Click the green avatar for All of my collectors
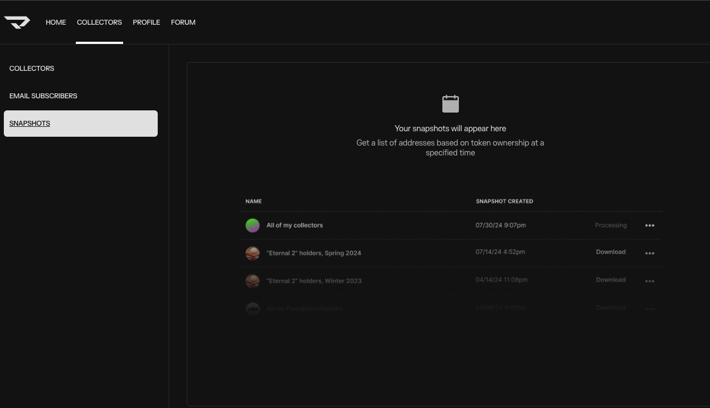710x408 pixels. pyautogui.click(x=252, y=225)
